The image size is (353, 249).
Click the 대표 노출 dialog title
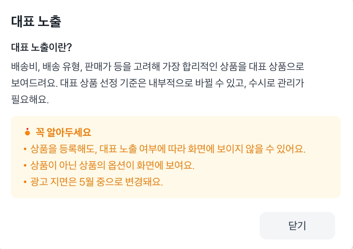point(36,22)
